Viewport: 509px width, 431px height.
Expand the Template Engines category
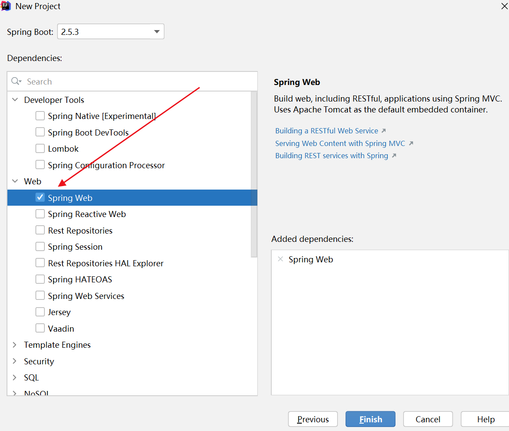15,345
